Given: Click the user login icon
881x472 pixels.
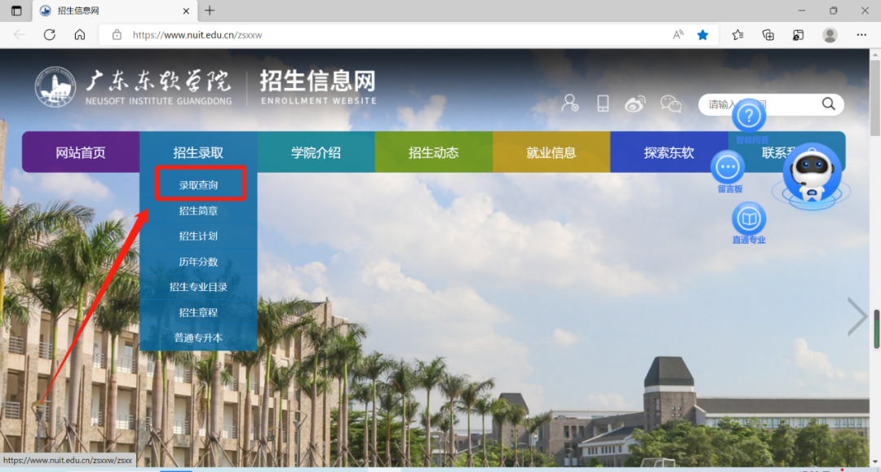Looking at the screenshot, I should (x=569, y=104).
